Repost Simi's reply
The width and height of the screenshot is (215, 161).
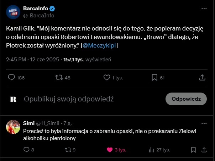point(67,150)
